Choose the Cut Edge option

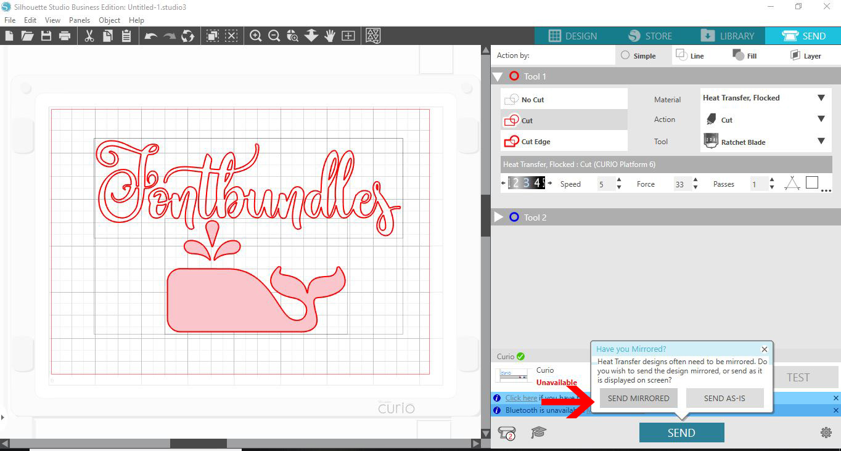pyautogui.click(x=564, y=141)
